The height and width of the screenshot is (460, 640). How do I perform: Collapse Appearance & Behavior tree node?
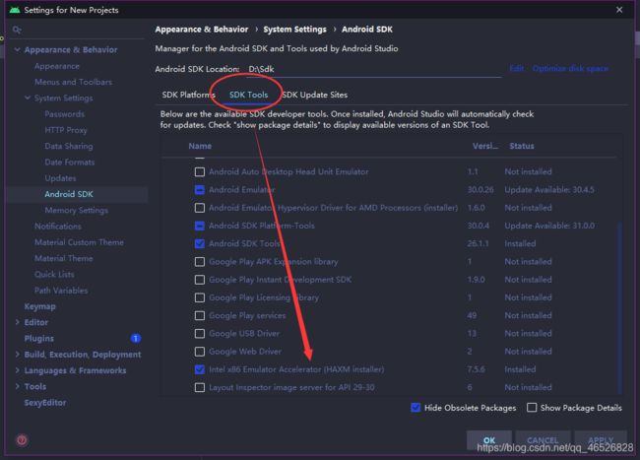pyautogui.click(x=17, y=49)
